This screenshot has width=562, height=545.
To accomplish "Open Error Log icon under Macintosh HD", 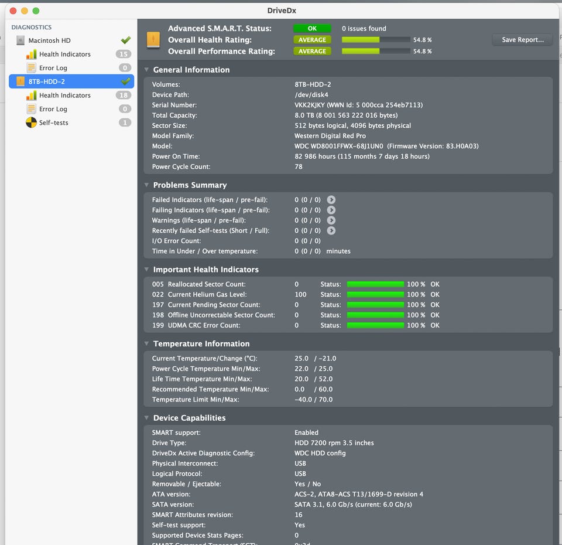I will click(x=32, y=68).
